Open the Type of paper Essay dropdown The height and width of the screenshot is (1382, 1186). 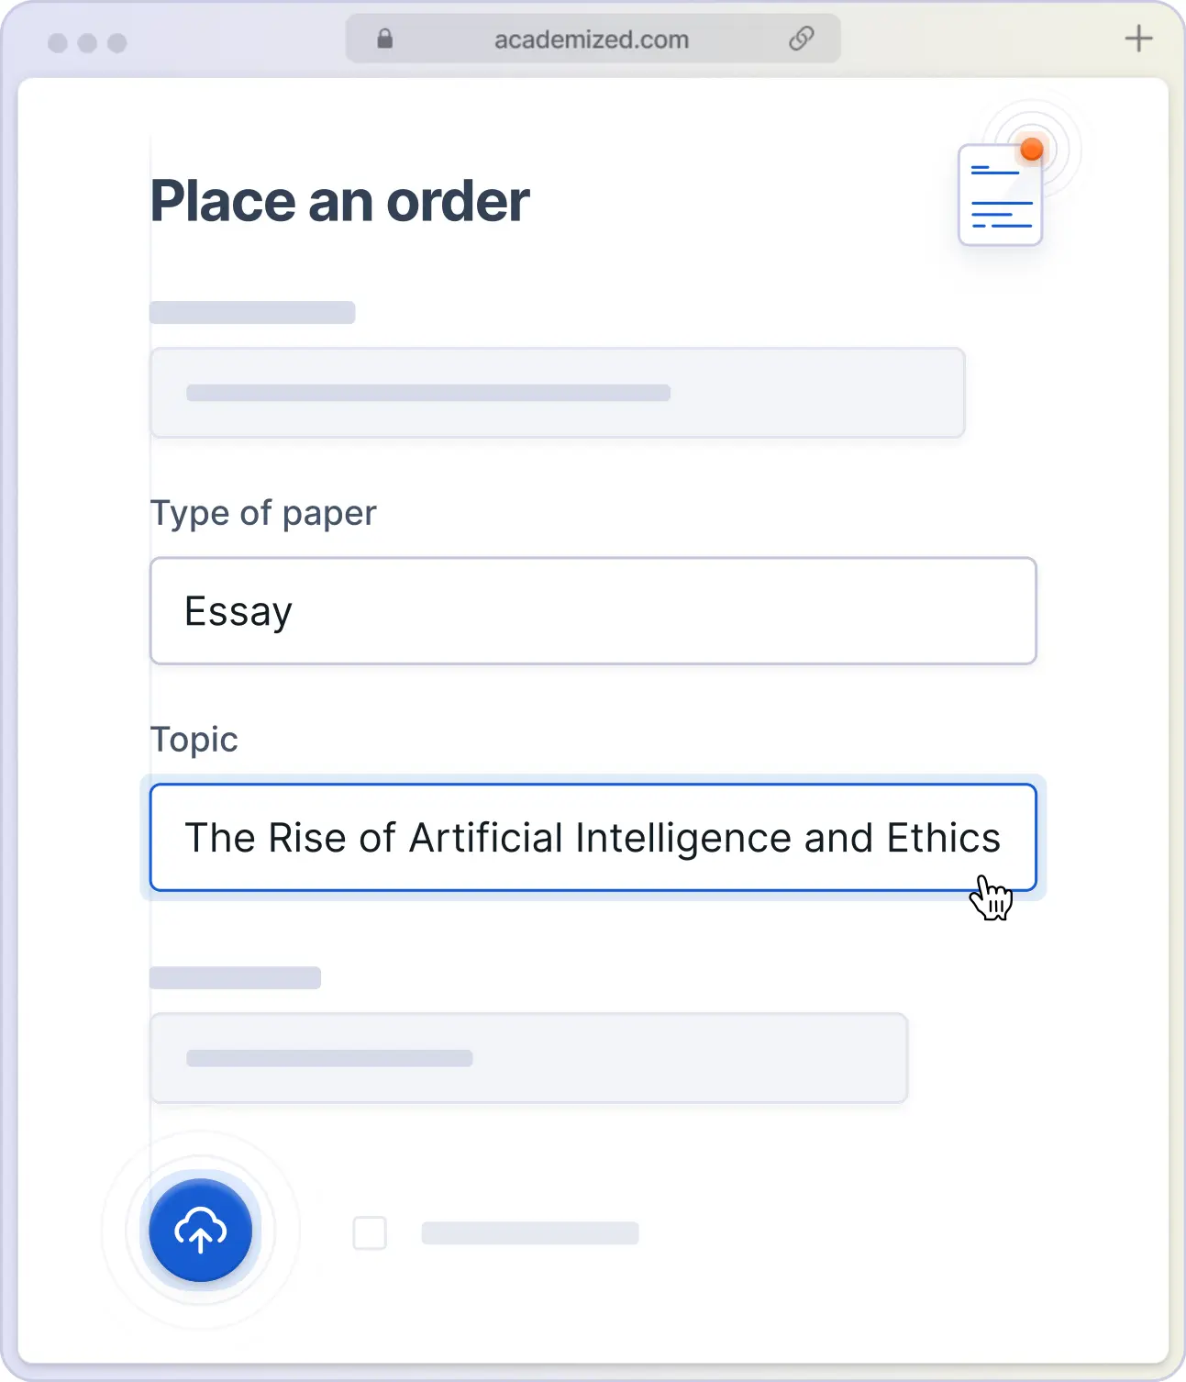[x=593, y=611]
